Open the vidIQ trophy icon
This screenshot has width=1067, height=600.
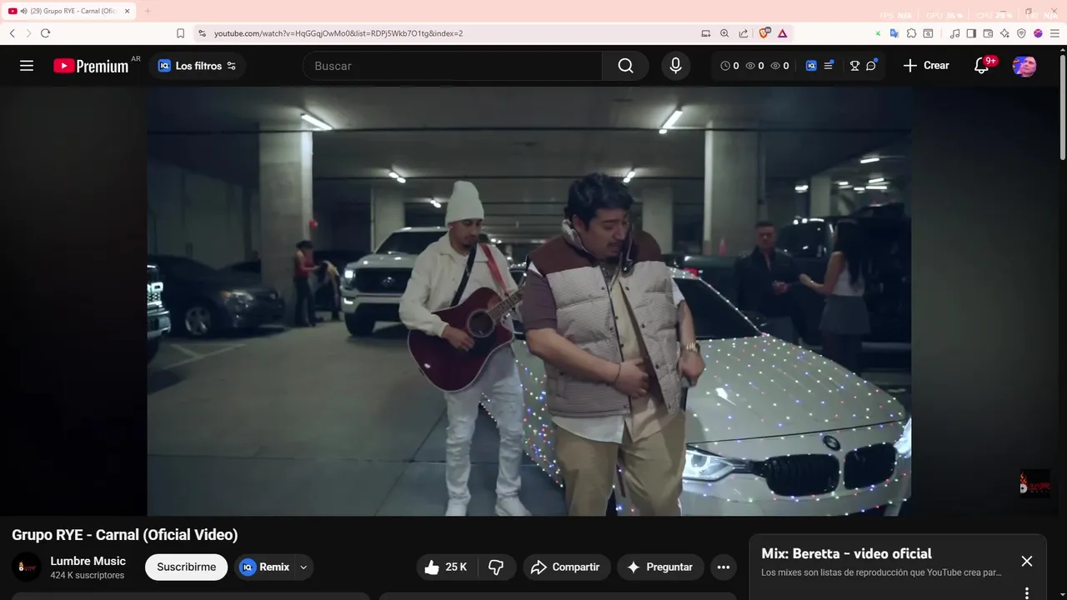(x=854, y=66)
